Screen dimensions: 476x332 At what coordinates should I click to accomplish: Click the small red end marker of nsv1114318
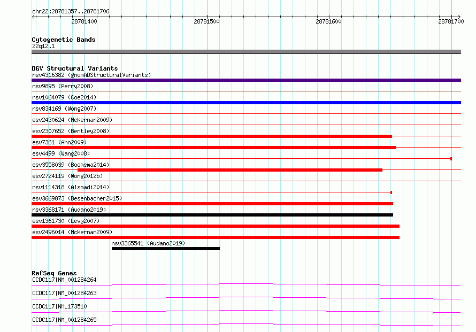coord(391,192)
